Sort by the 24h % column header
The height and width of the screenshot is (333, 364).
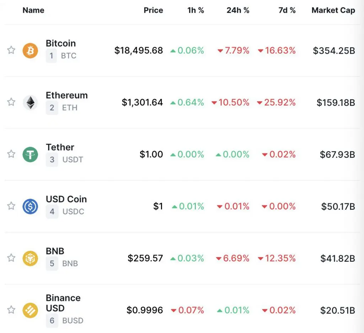point(238,10)
